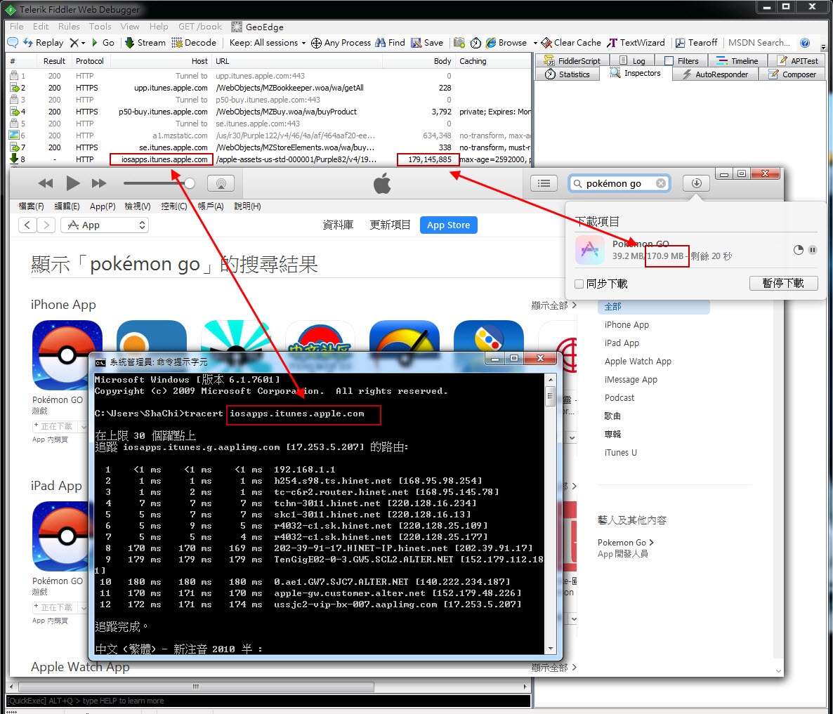Click the MSDN Search field

[759, 42]
